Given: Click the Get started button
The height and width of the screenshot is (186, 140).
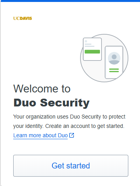Looking at the screenshot, I should 71,166.
